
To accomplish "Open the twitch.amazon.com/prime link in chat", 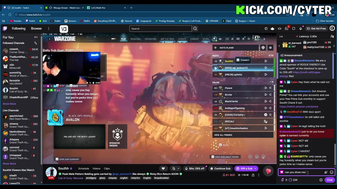I will [299, 107].
